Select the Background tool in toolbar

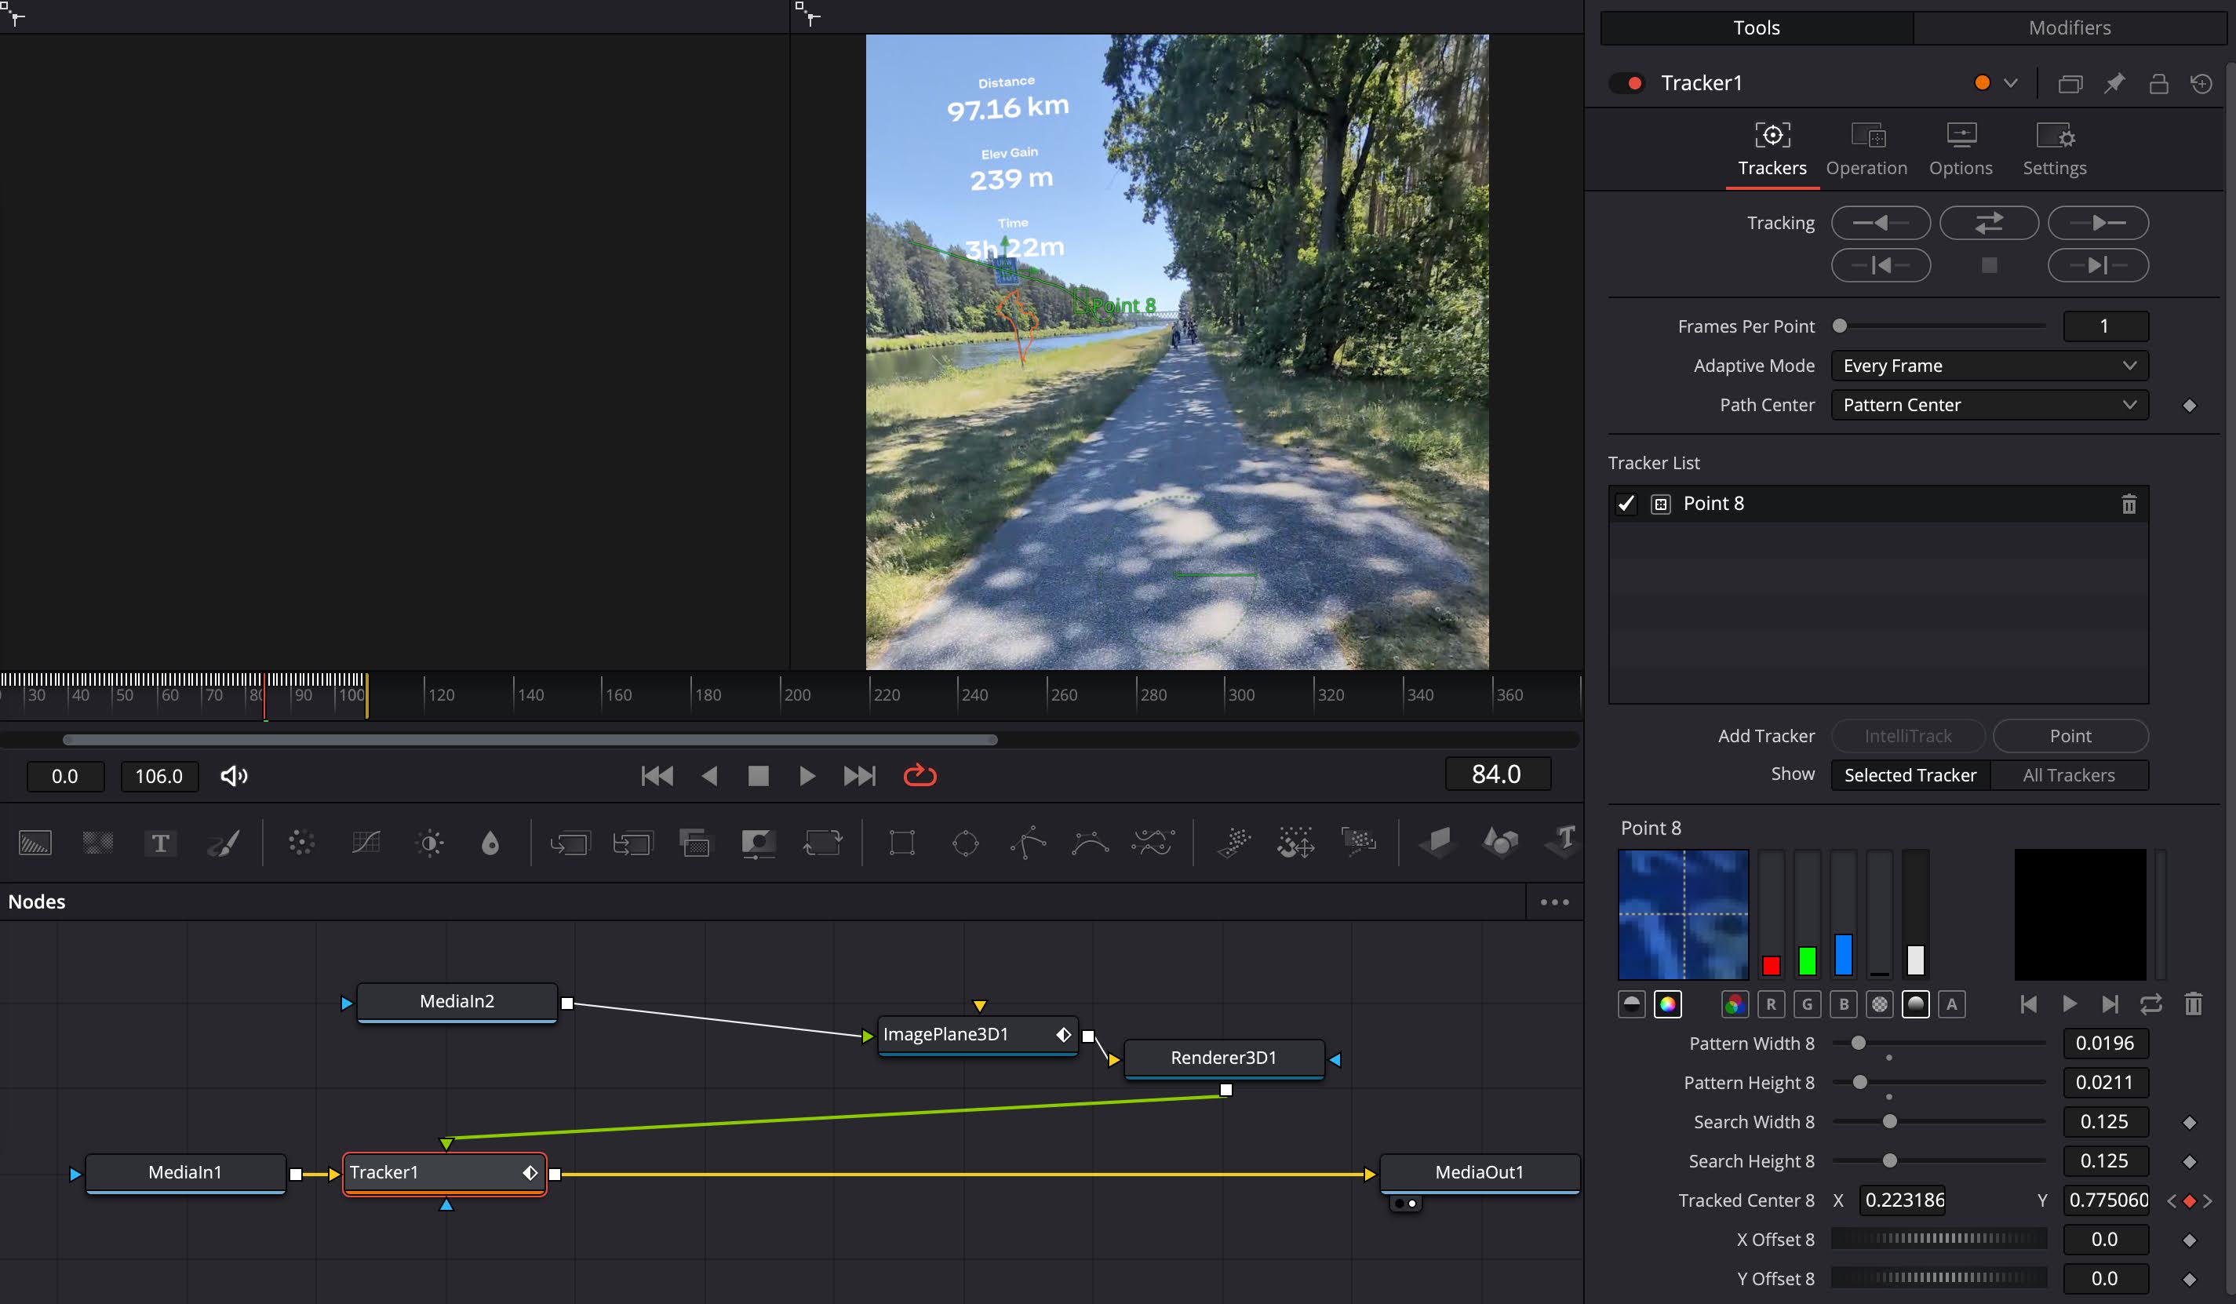pyautogui.click(x=35, y=842)
